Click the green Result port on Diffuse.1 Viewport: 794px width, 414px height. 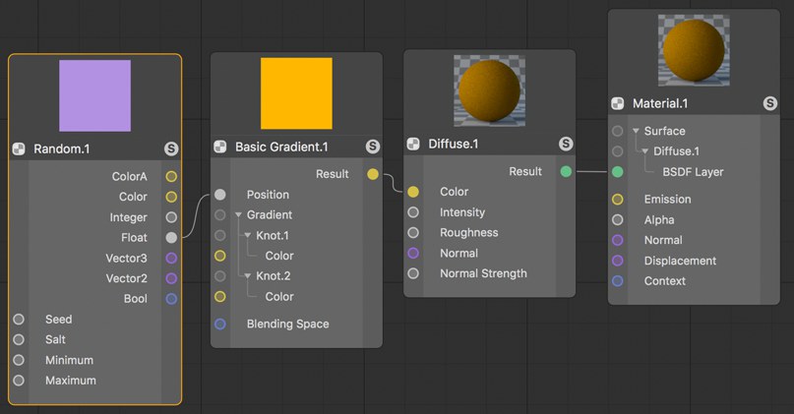click(x=566, y=171)
